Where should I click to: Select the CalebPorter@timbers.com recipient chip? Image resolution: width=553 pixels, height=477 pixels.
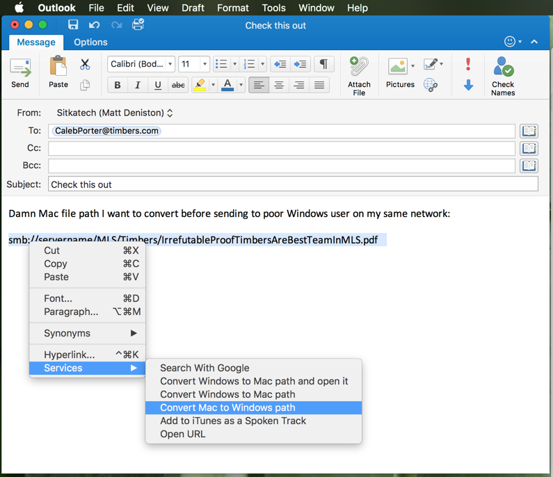(x=106, y=131)
